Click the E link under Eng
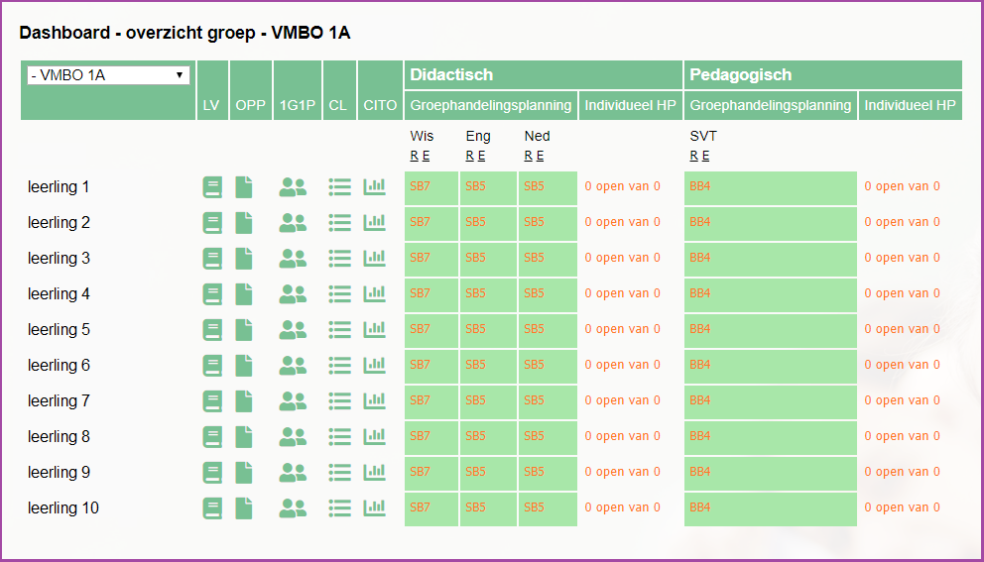 tap(481, 156)
